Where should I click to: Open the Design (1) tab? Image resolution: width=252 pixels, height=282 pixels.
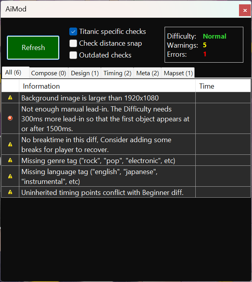tap(85, 73)
